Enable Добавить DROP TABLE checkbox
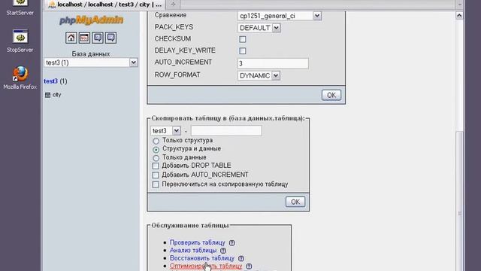Viewport: 481px width, 271px height. [156, 166]
